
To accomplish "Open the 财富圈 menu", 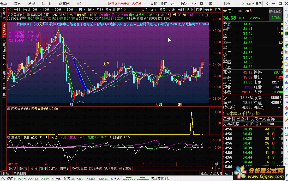I will click(x=64, y=3).
